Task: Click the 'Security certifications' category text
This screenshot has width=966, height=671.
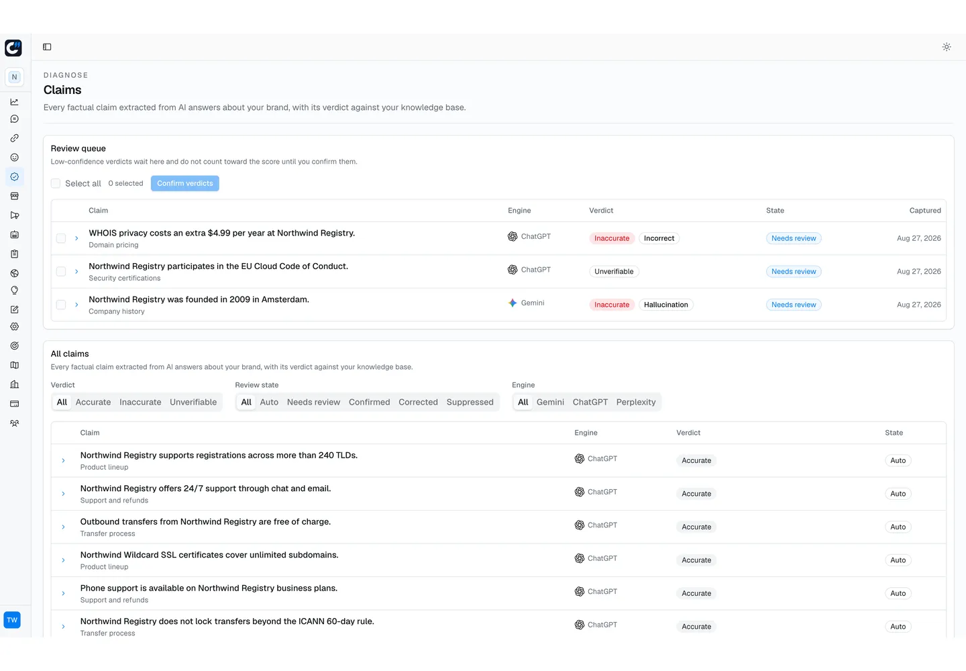Action: [125, 278]
